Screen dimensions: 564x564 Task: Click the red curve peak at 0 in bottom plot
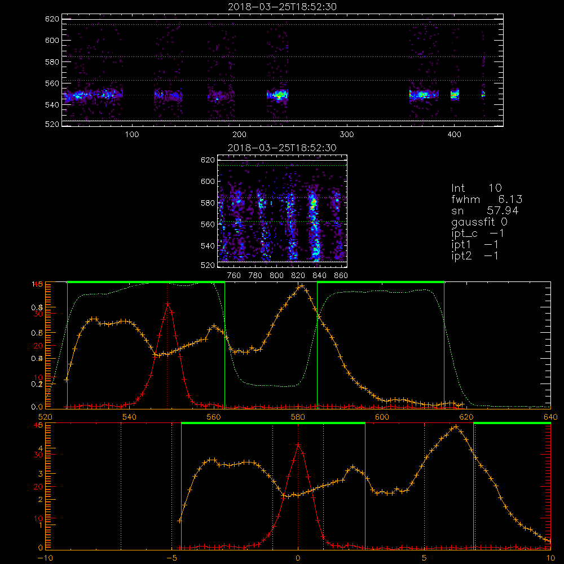tap(298, 445)
